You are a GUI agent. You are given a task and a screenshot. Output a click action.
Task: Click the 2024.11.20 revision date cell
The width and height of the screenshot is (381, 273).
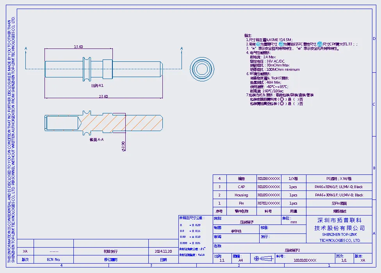(x=163, y=251)
